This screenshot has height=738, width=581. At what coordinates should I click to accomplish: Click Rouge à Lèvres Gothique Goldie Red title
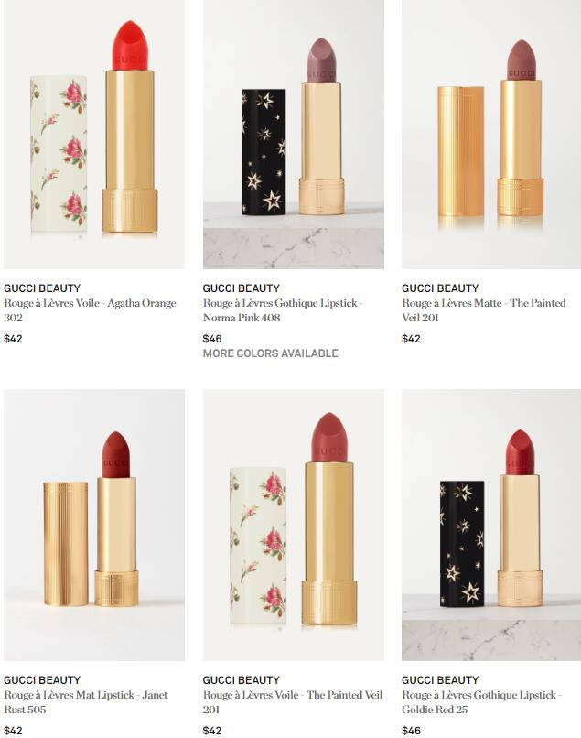(x=482, y=702)
